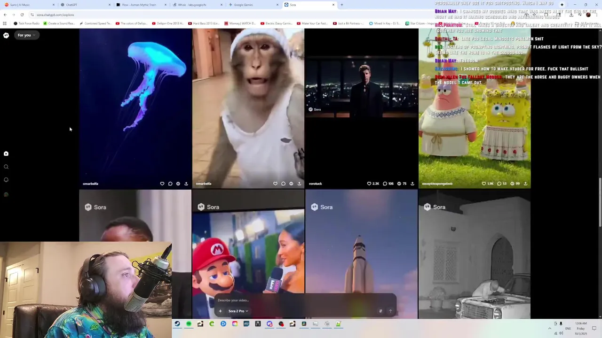Open the sidebar profile avatar
Viewport: 602px width, 338px height.
tap(6, 194)
